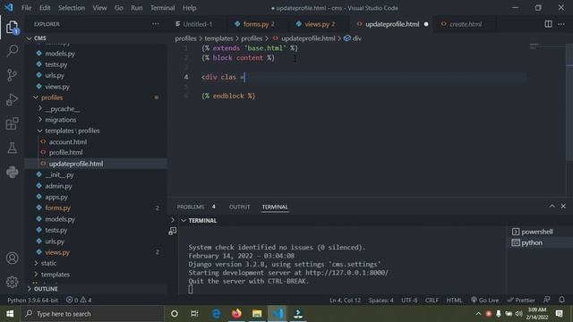Open Firefox from the taskbar
This screenshot has width=573, height=322.
pos(236,314)
